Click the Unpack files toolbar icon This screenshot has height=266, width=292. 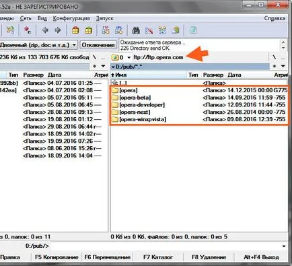(88, 30)
